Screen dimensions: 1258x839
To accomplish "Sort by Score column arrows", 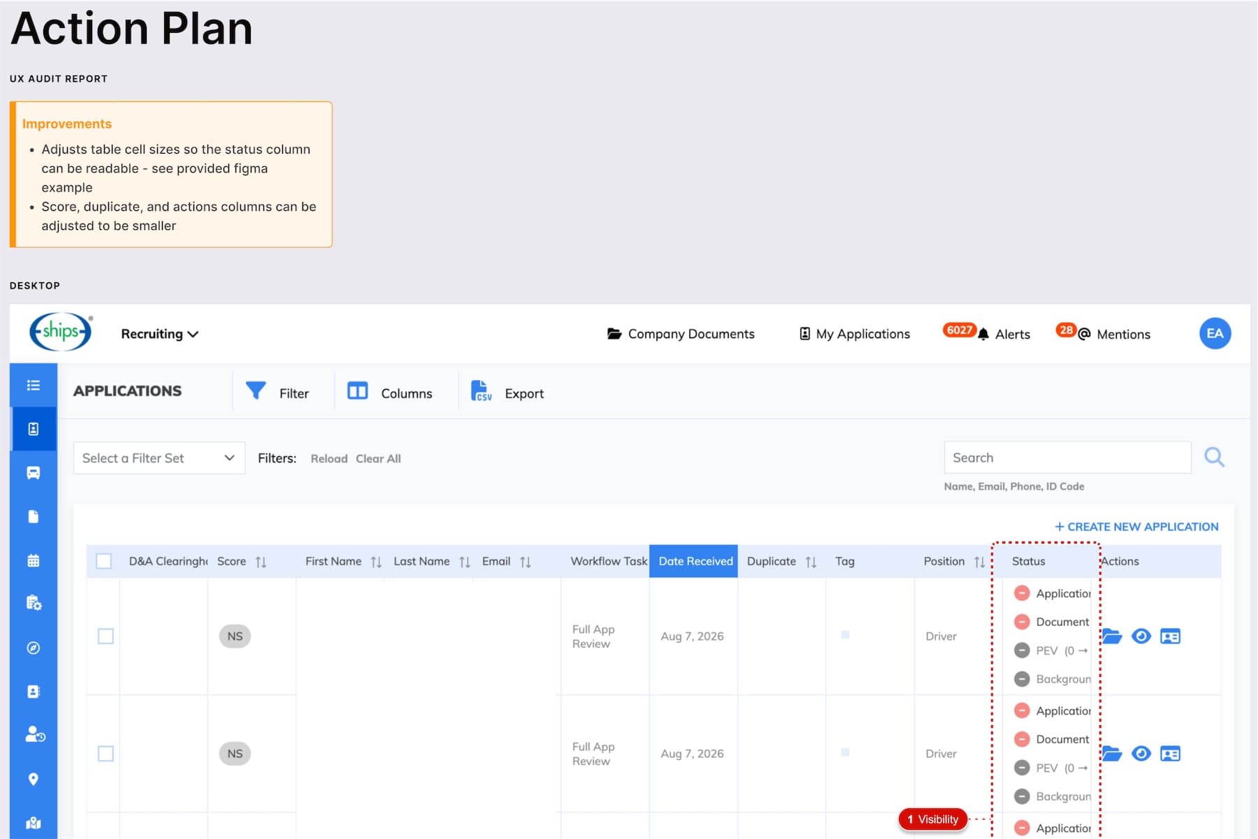I will (x=261, y=562).
